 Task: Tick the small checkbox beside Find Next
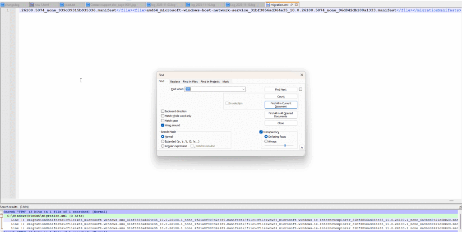300,89
